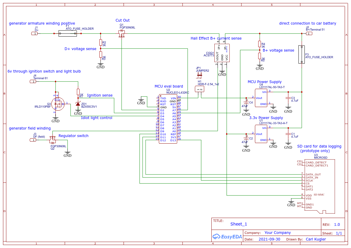Select the U1 LD1117AL-33 regulator block

(261, 134)
